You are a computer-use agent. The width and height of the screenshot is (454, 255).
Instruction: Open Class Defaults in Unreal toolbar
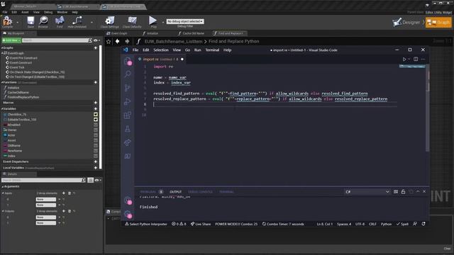click(x=132, y=22)
